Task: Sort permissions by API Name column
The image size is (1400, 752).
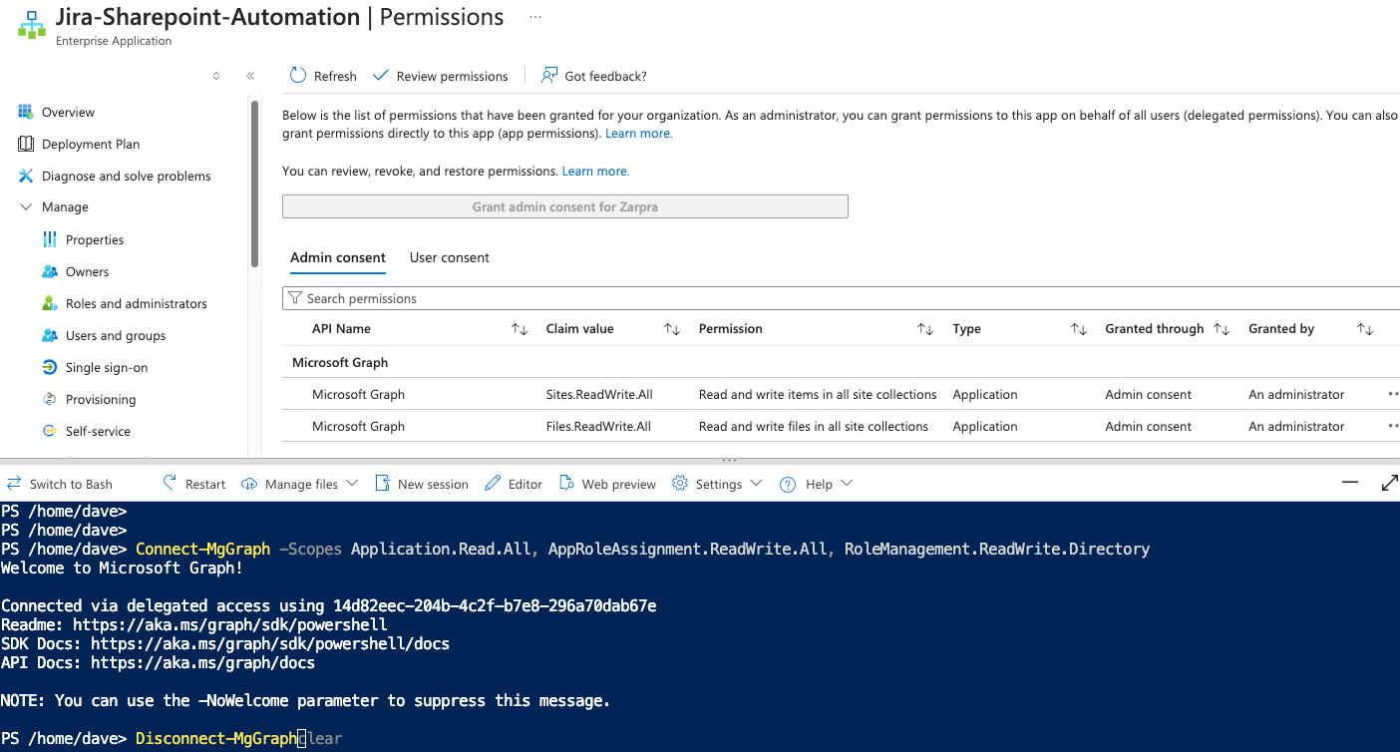Action: pyautogui.click(x=520, y=329)
